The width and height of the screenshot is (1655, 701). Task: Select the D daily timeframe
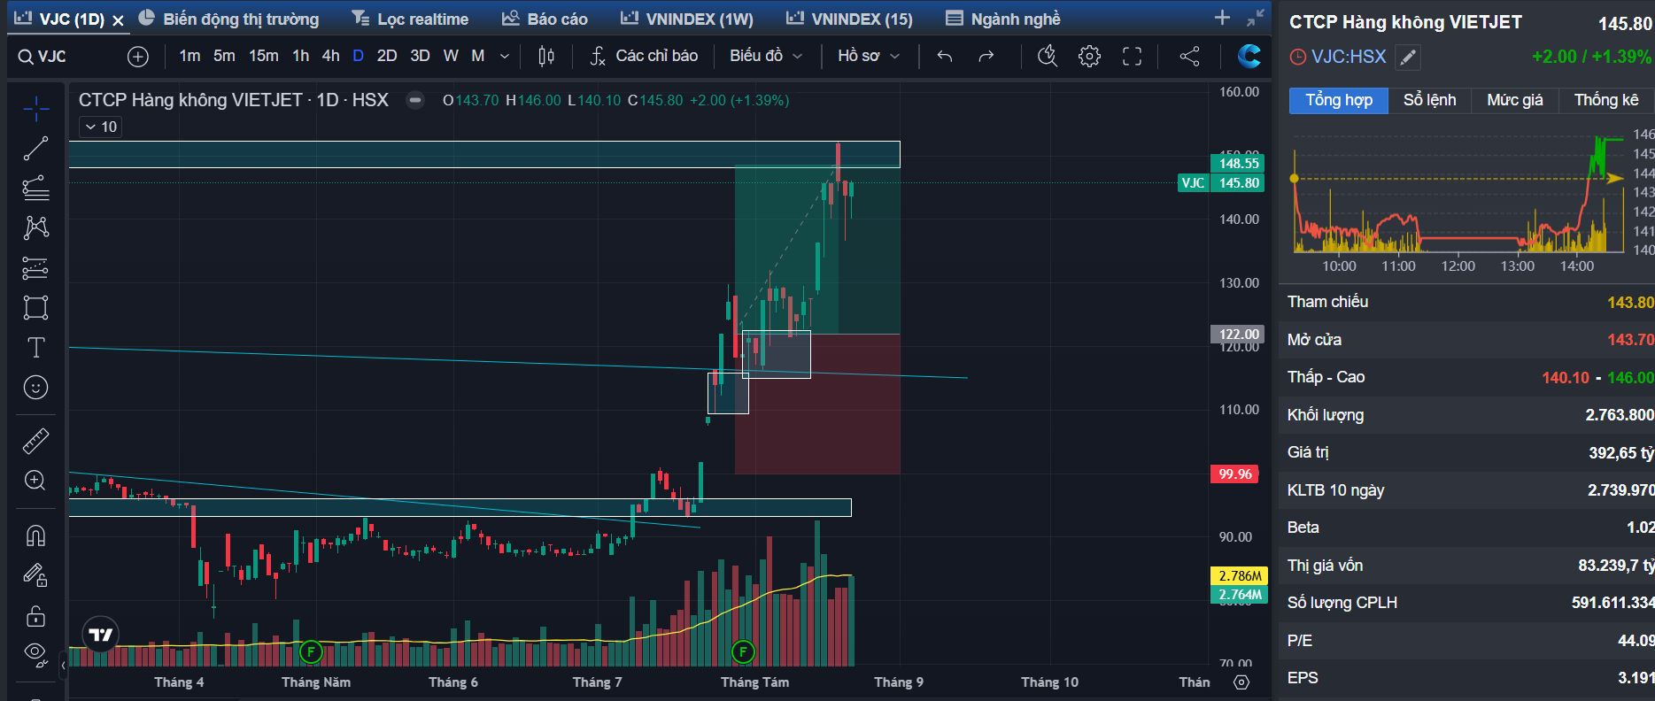pos(359,56)
